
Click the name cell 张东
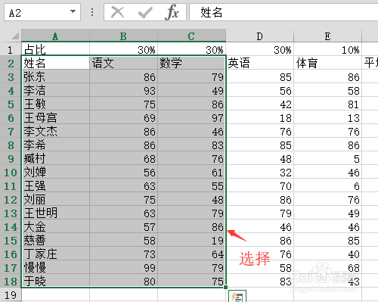point(55,76)
